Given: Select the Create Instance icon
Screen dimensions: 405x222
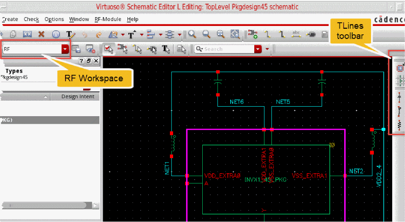Looking at the screenshot, I should coord(253,35).
